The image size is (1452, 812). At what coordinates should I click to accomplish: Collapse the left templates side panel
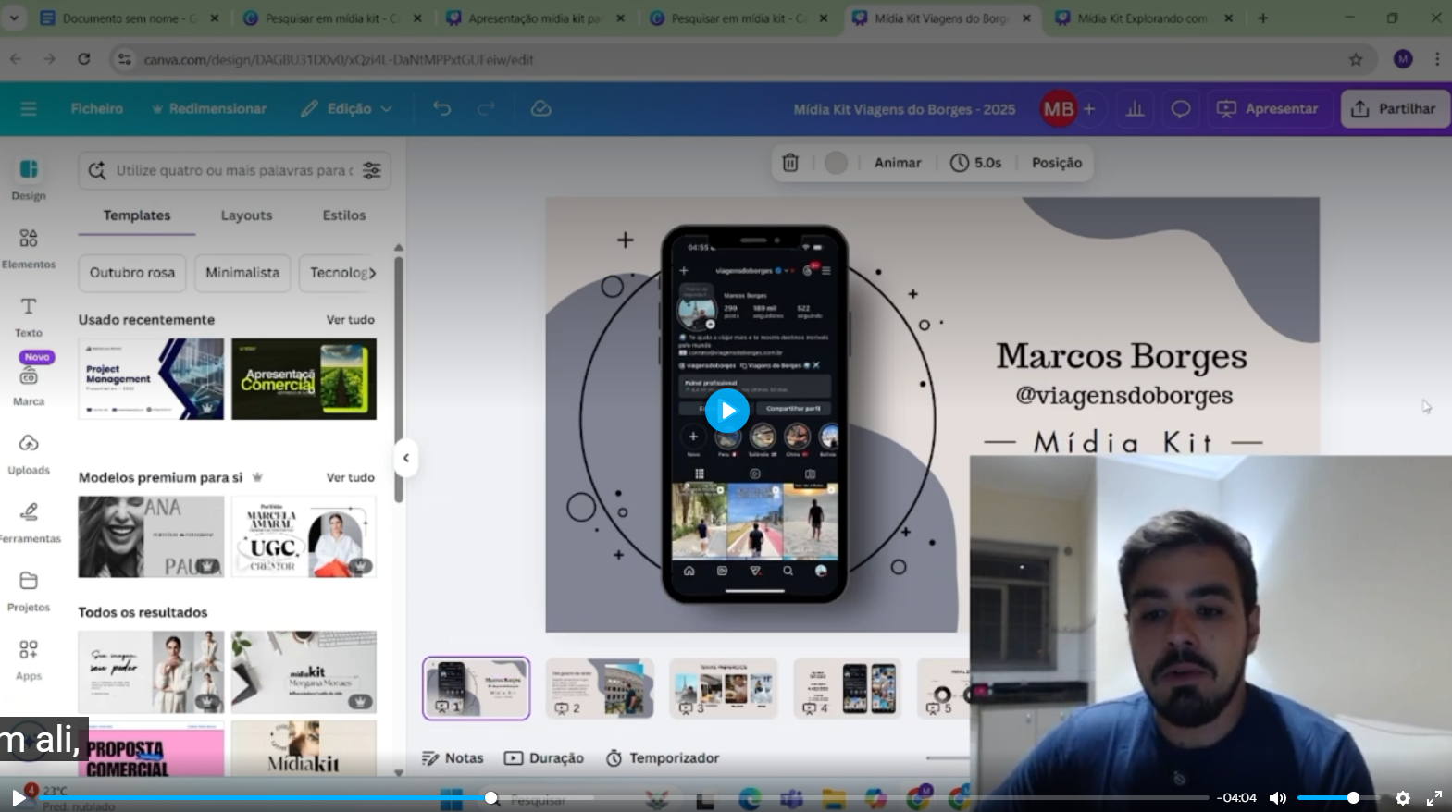point(405,458)
